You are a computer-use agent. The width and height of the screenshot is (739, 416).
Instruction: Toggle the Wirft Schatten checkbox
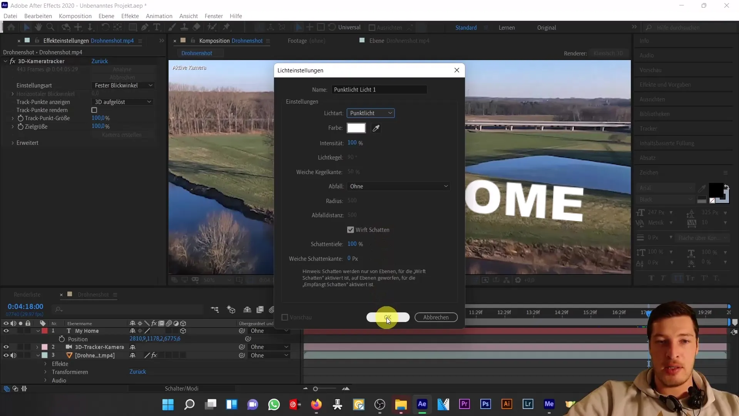point(351,230)
